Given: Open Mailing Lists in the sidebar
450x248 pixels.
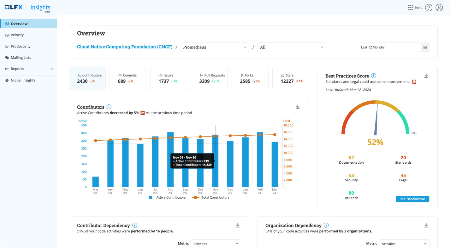Looking at the screenshot, I should 28,58.
